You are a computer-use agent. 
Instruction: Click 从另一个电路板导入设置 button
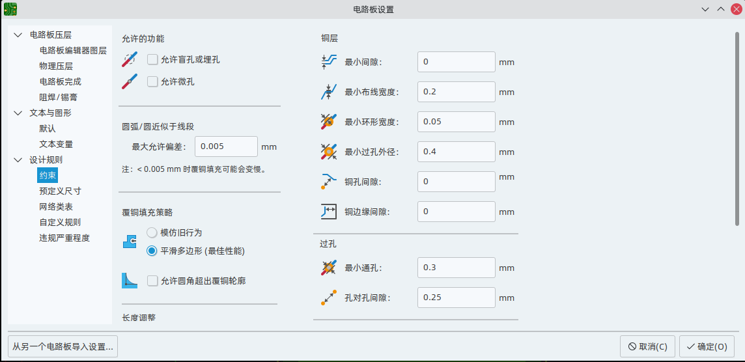(63, 346)
